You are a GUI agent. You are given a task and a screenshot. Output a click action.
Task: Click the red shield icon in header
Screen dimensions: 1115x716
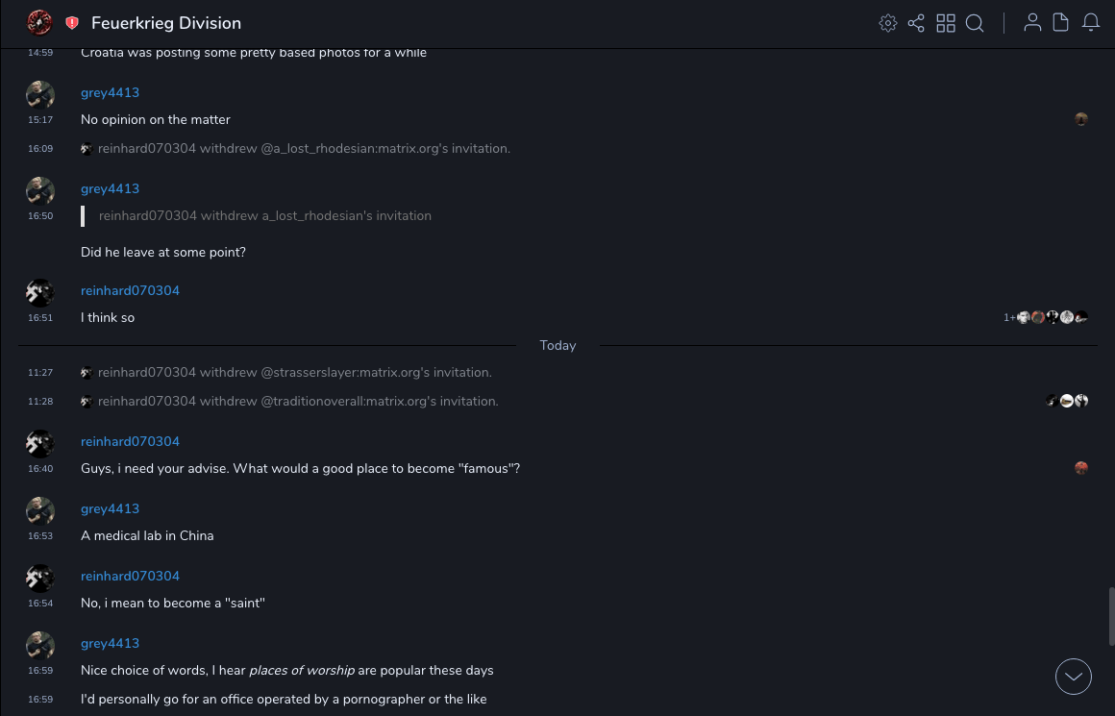pos(72,23)
